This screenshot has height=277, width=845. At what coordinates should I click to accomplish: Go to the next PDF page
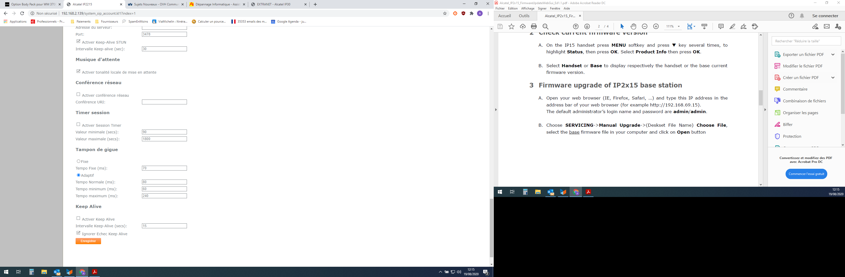pyautogui.click(x=587, y=26)
